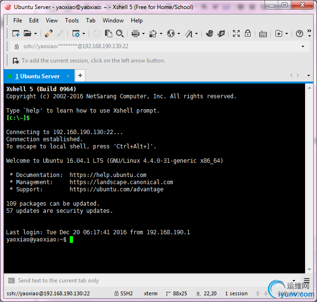
Task: Click the tab scroll right arrow
Action: pyautogui.click(x=298, y=75)
